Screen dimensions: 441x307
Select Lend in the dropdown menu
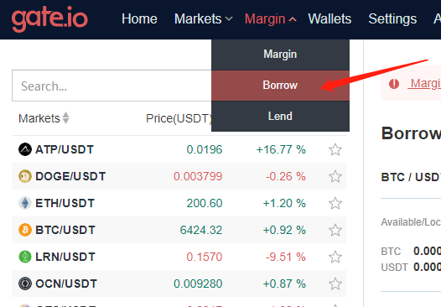[x=280, y=117]
